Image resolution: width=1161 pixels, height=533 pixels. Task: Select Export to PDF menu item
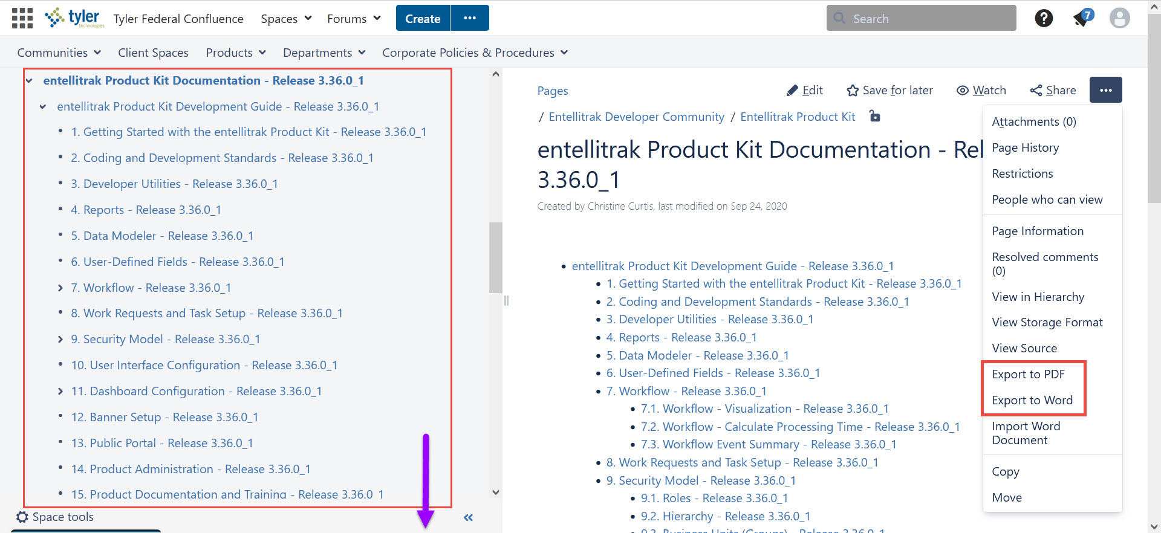1028,374
